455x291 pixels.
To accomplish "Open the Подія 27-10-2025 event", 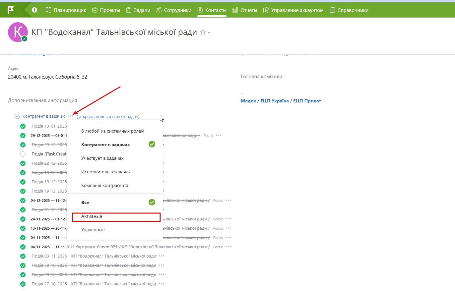I will pos(94,284).
